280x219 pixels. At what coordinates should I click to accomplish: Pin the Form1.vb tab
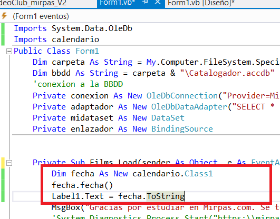point(146,2)
